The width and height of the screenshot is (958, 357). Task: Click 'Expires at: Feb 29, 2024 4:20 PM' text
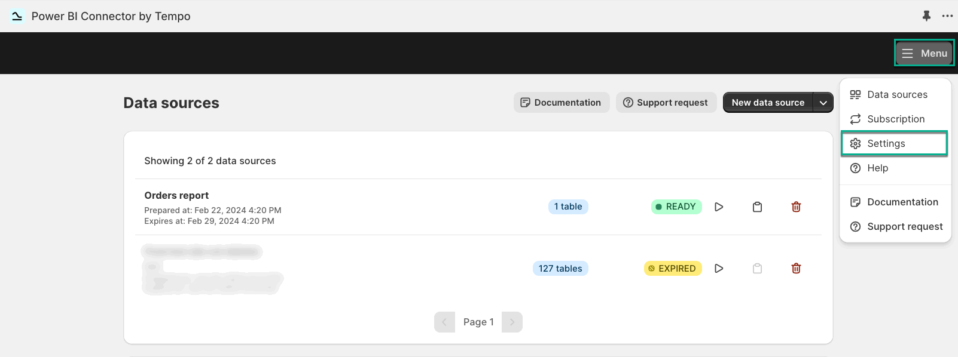tap(209, 221)
